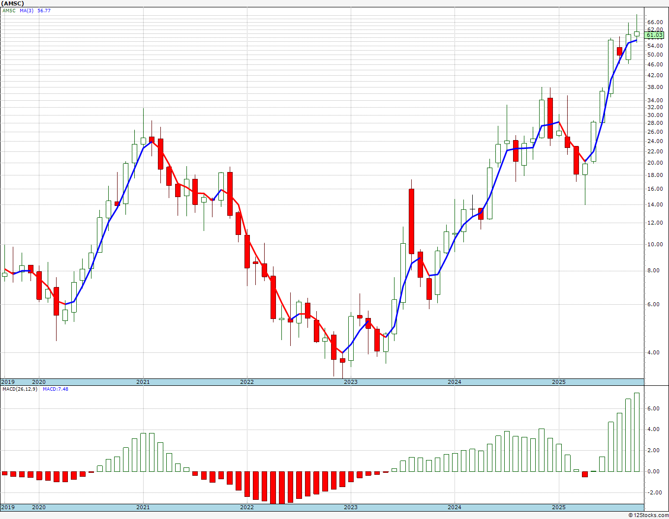
Task: Click 2024 on the MACD panel time axis
Action: click(454, 507)
